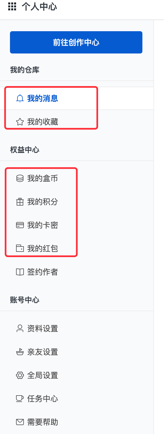
Task: Click the star icon beside 我的收藏
Action: [x=20, y=121]
